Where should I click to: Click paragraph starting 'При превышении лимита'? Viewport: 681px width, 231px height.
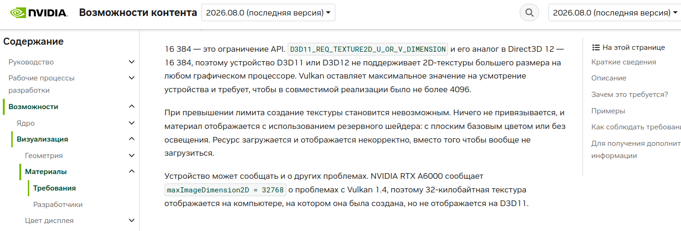click(x=365, y=133)
